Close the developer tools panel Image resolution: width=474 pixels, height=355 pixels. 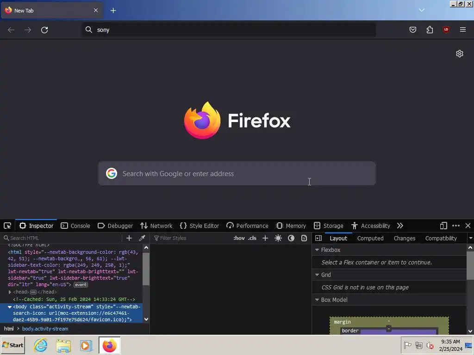(468, 226)
